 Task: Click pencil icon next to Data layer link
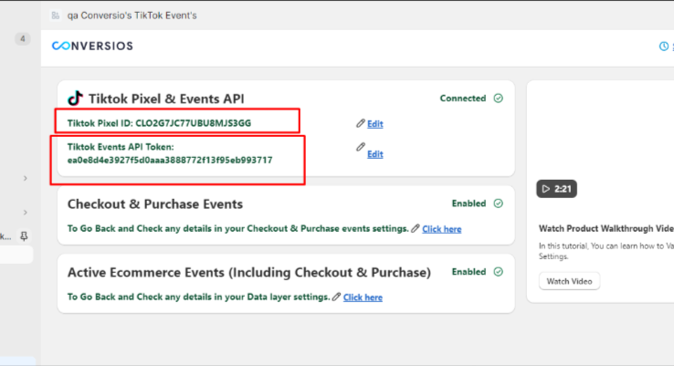336,297
